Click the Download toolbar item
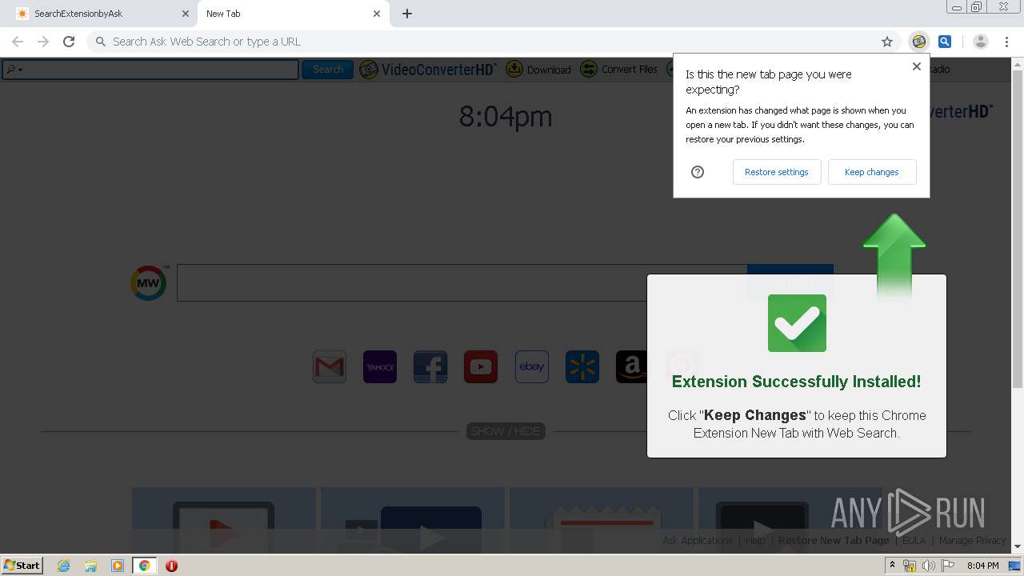 538,70
